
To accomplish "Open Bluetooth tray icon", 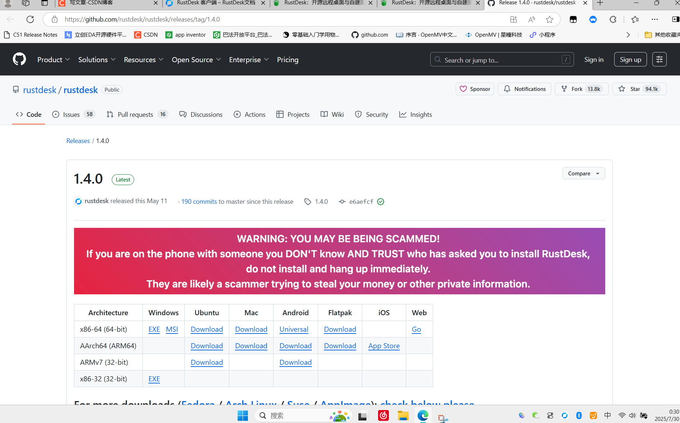I will point(579,415).
